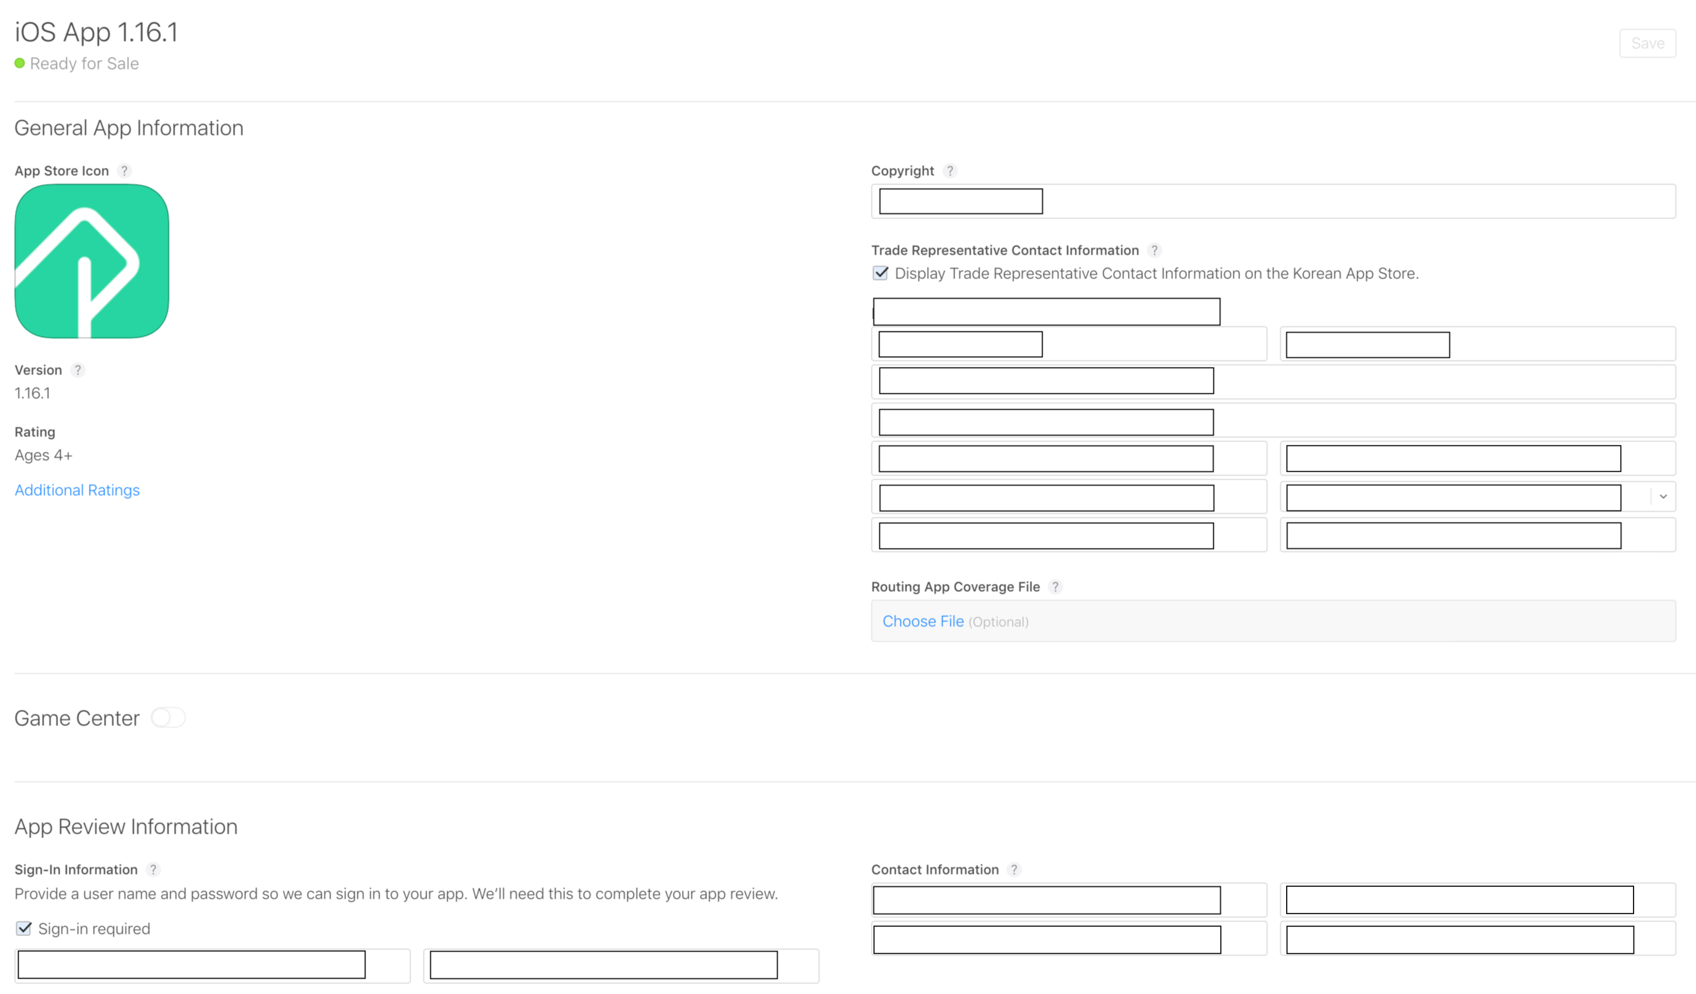Click 'App Review Information' heading

[126, 826]
